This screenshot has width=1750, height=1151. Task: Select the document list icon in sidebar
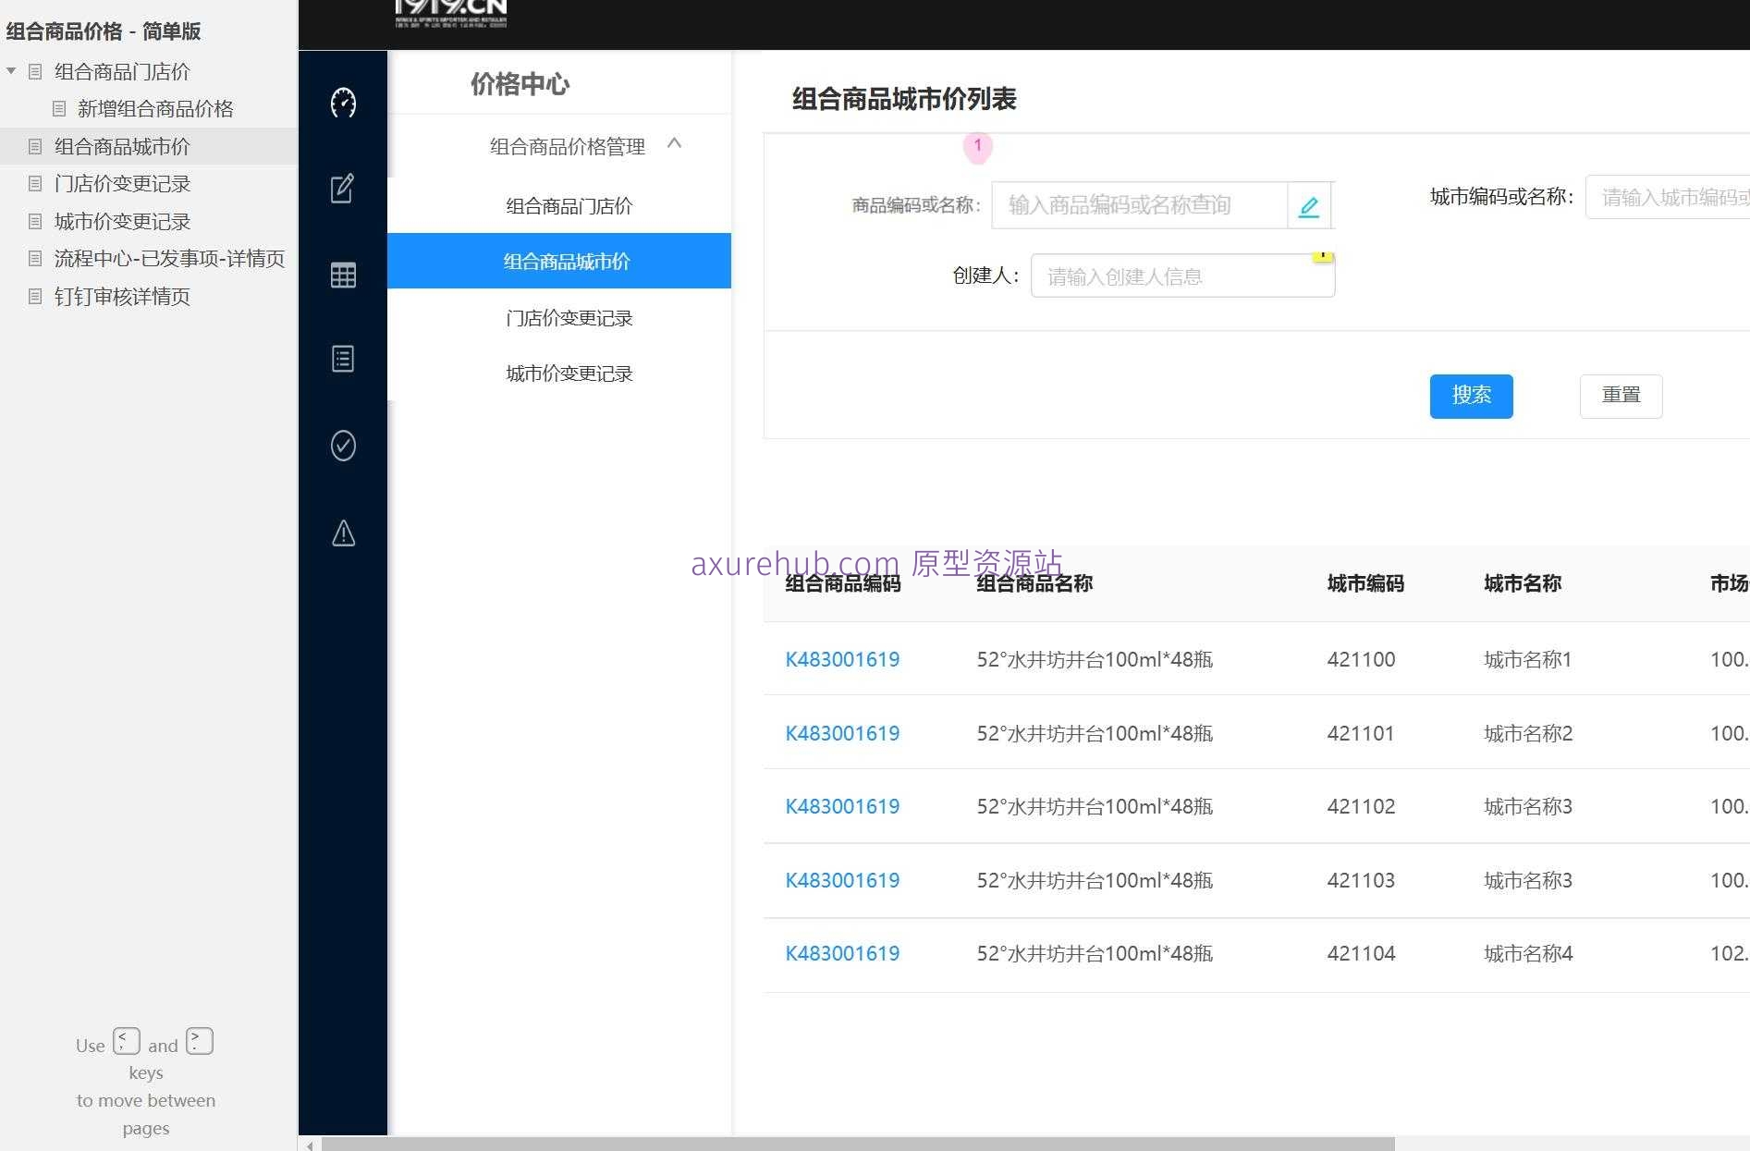[x=343, y=359]
